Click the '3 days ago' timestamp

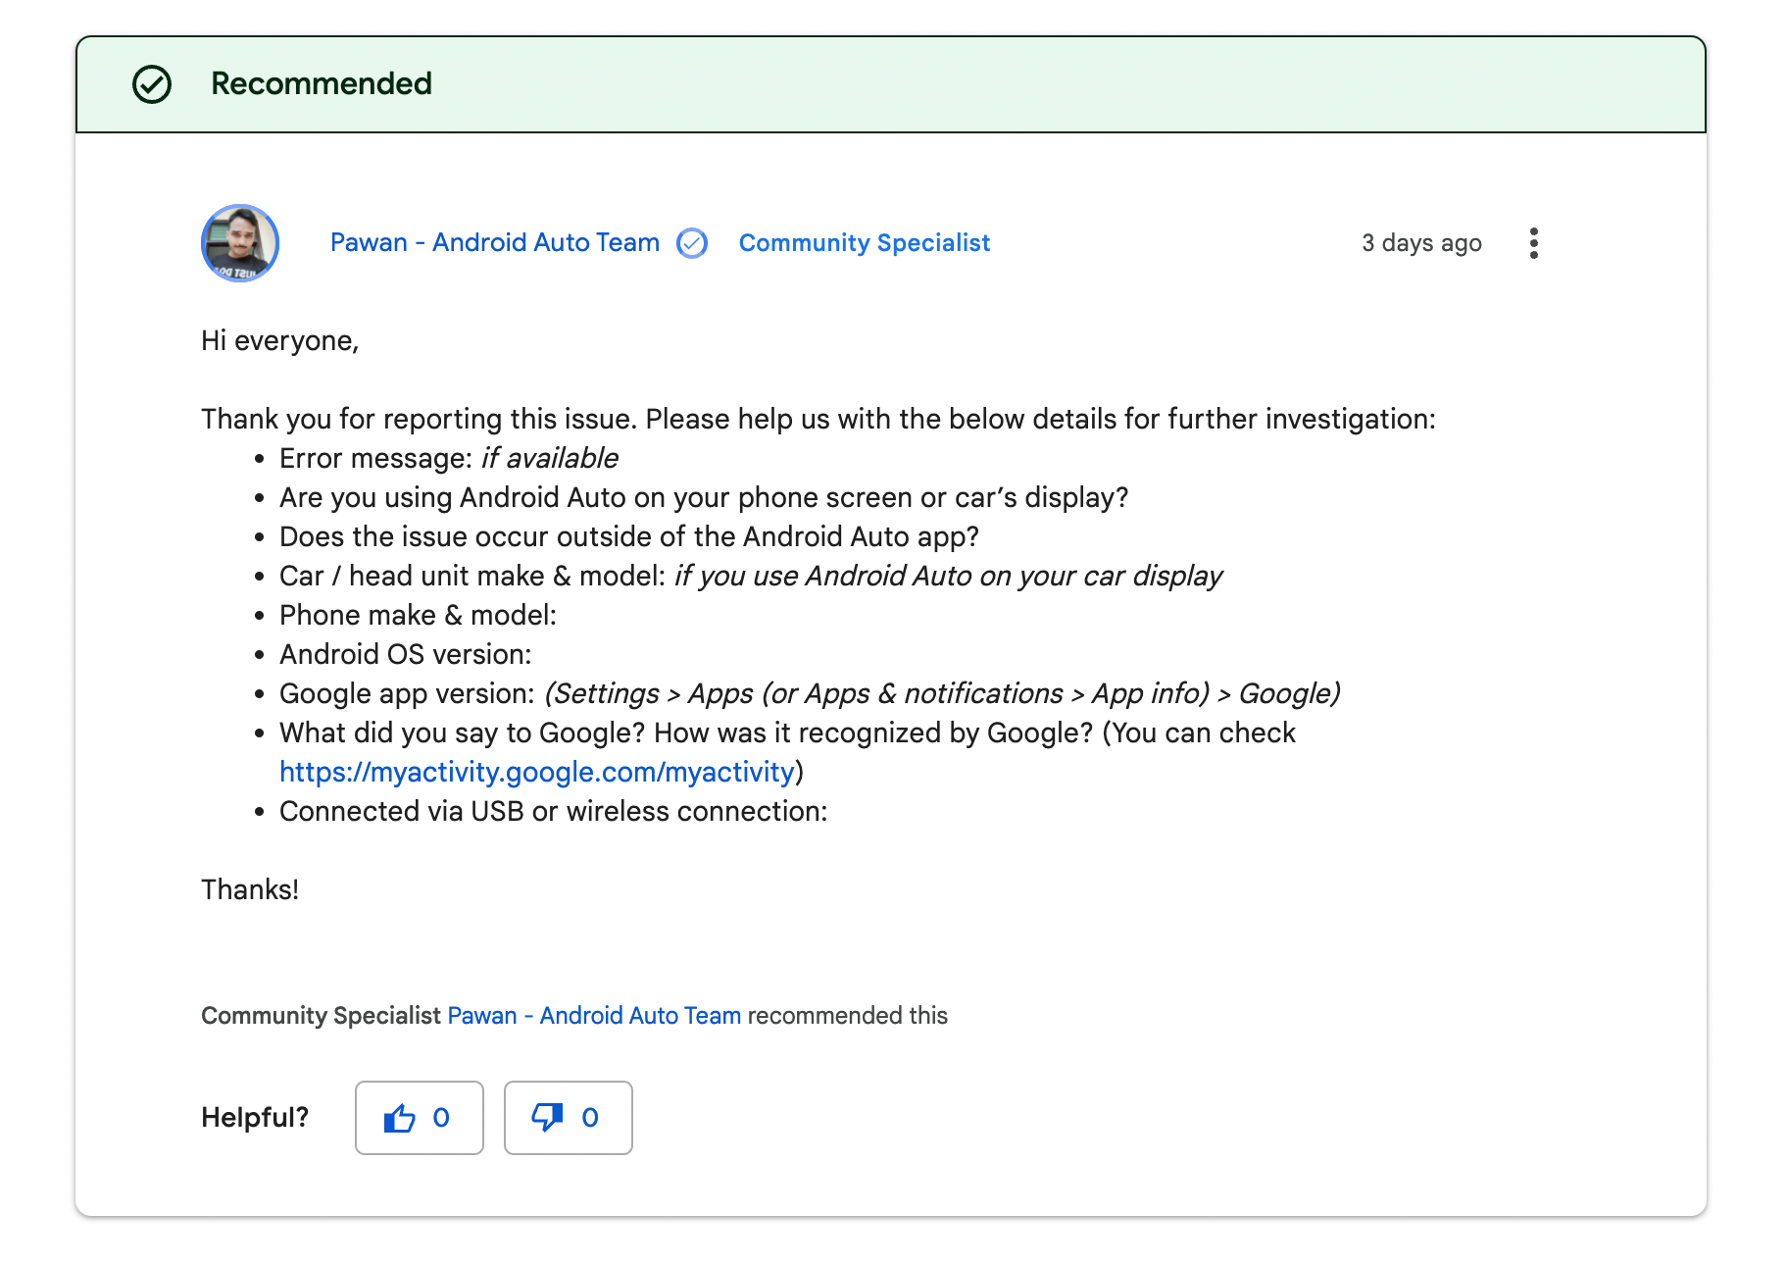[x=1421, y=242]
